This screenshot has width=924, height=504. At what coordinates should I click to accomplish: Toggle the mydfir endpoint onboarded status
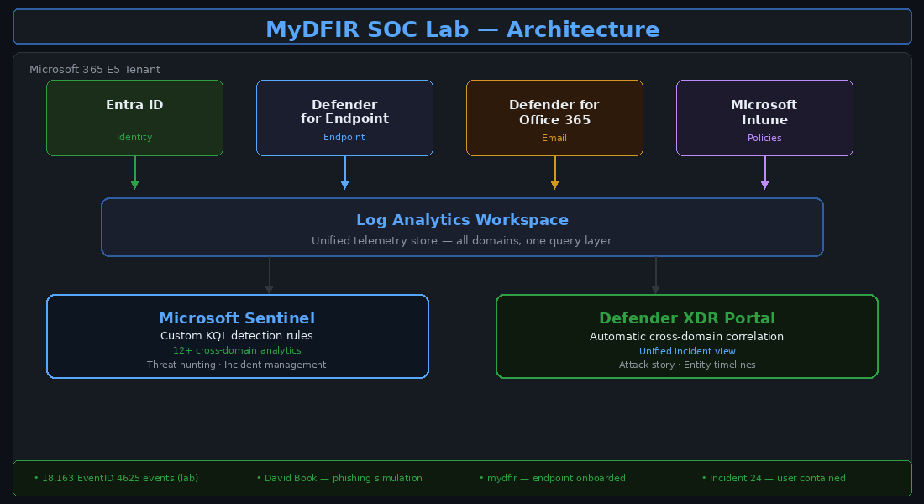coord(552,478)
